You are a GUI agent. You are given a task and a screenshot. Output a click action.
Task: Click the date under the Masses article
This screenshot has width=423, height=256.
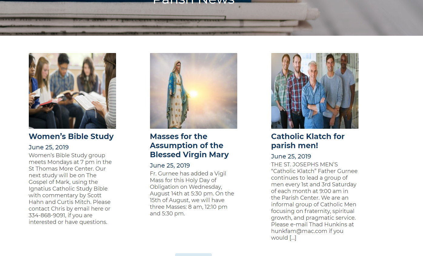coord(170,165)
